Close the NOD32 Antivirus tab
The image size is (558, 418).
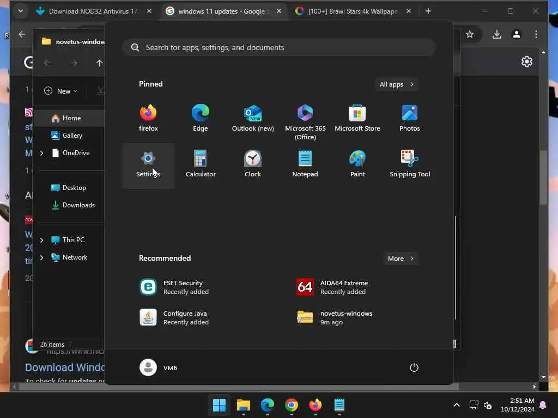point(149,11)
